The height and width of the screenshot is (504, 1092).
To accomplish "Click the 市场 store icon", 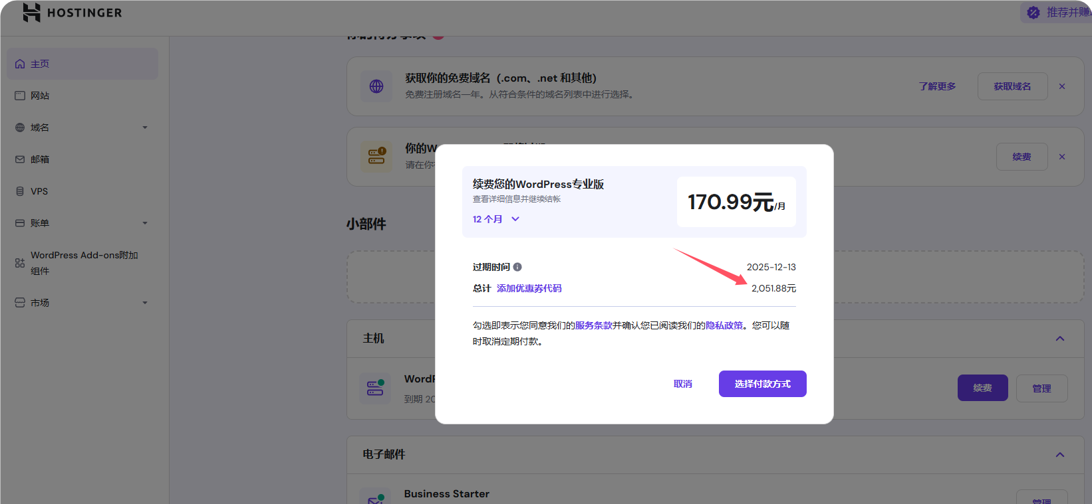I will (20, 303).
